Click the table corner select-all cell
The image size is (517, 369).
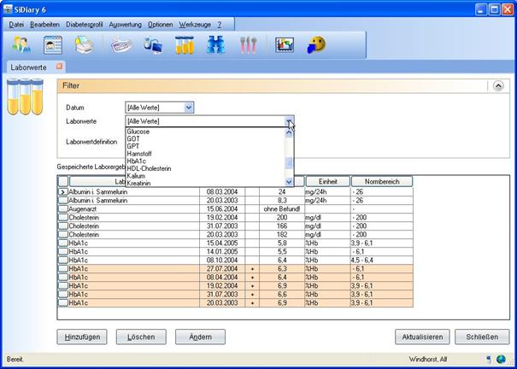coord(63,182)
